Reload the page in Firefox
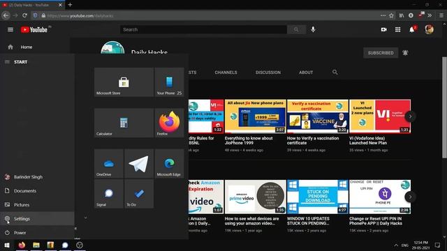The height and width of the screenshot is (251, 447). 25,15
